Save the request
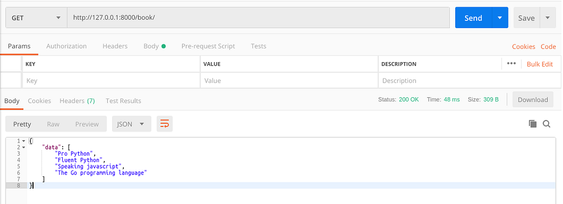 coord(526,18)
